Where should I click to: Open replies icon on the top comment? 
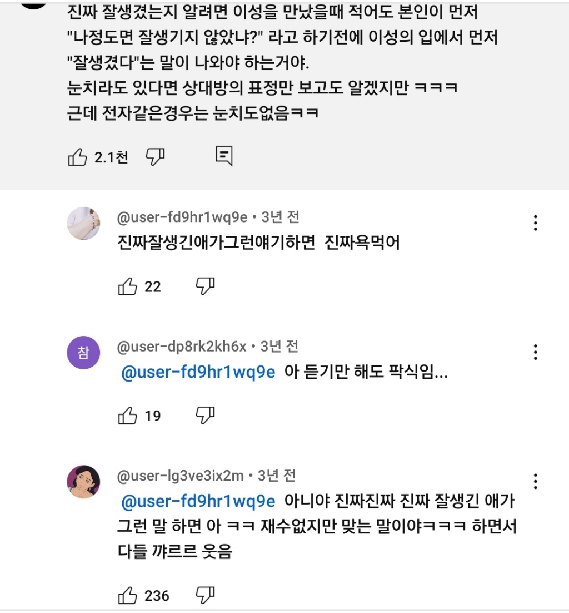point(224,157)
